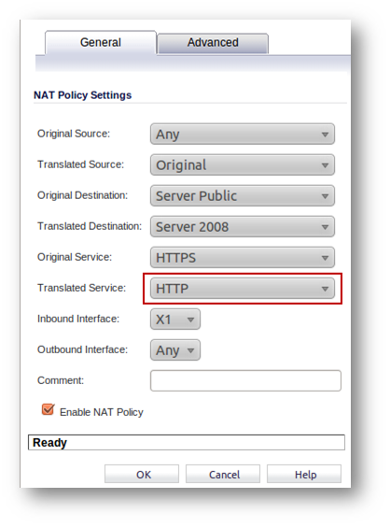Switch to the Advanced tab
Image resolution: width=390 pixels, height=527 pixels.
point(213,43)
